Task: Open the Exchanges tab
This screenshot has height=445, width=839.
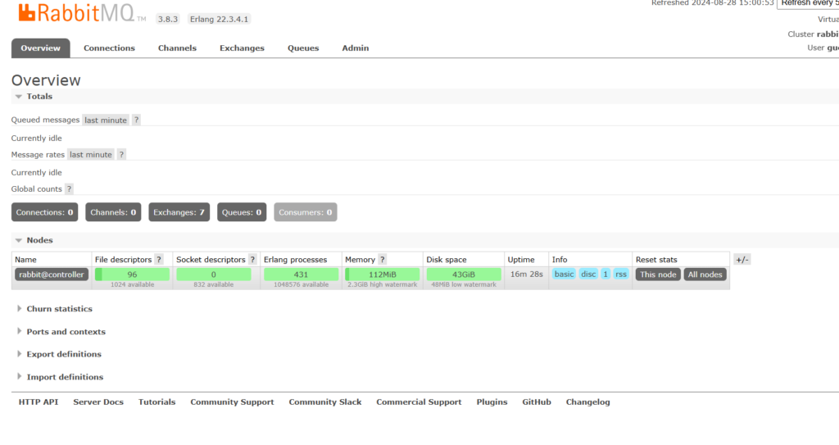Action: (242, 48)
